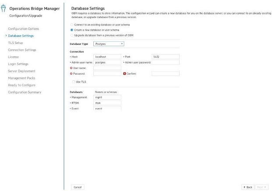Select Create a new database option
Screen dimensions: 272x191
[72, 30]
